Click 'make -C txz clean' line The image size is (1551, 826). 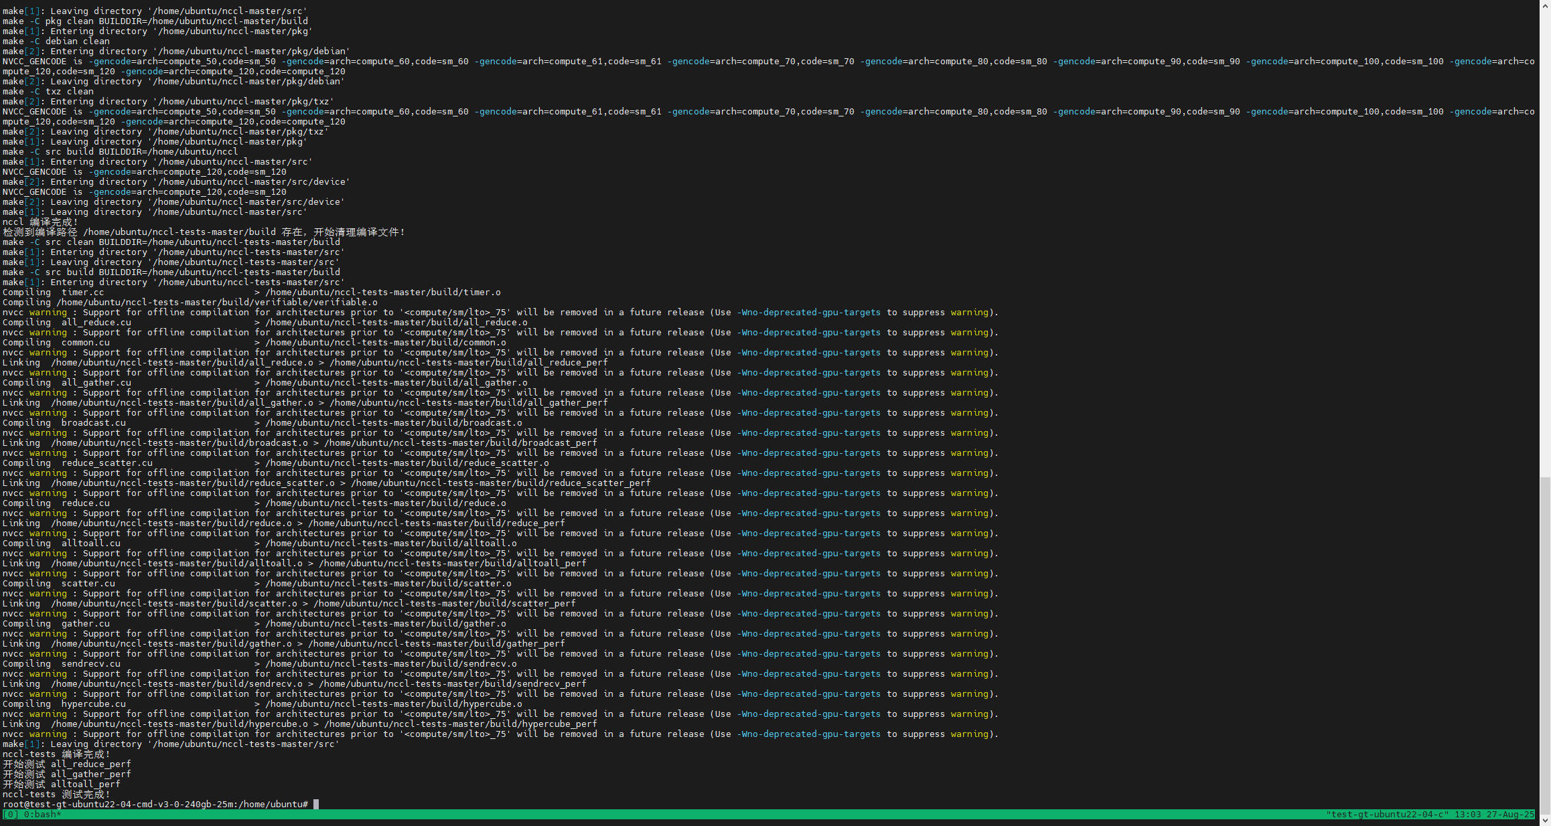[x=48, y=92]
